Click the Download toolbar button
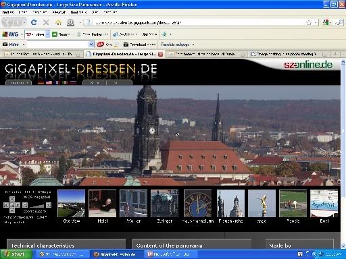This screenshot has width=346, height=259. click(x=140, y=45)
